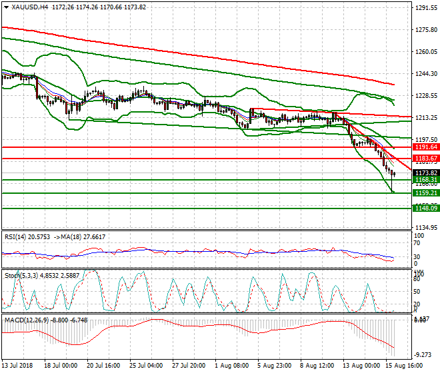Click the black 1173.82 current price tag
The width and height of the screenshot is (440, 373).
coord(425,173)
